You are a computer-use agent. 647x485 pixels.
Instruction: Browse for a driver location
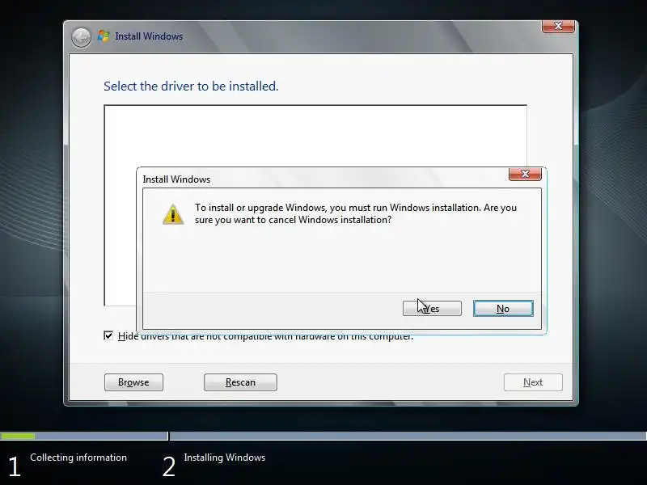pyautogui.click(x=133, y=382)
